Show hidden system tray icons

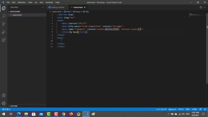coord(168,114)
